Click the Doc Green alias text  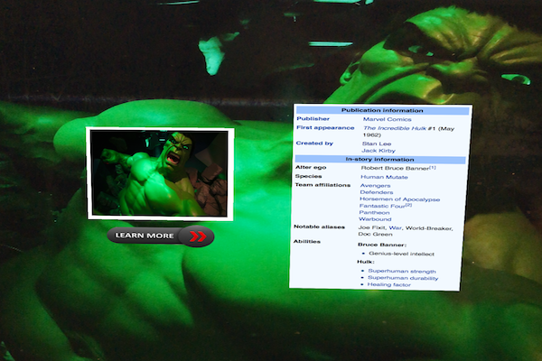(x=375, y=235)
